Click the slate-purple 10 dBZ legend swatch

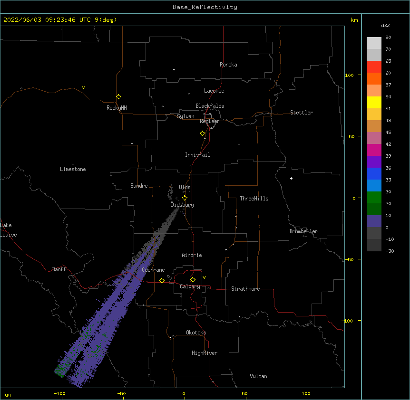[x=374, y=221]
